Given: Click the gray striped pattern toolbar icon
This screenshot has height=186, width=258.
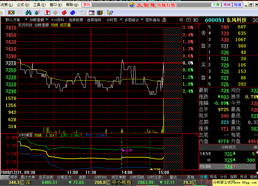Looking at the screenshot, I should tap(20, 12).
